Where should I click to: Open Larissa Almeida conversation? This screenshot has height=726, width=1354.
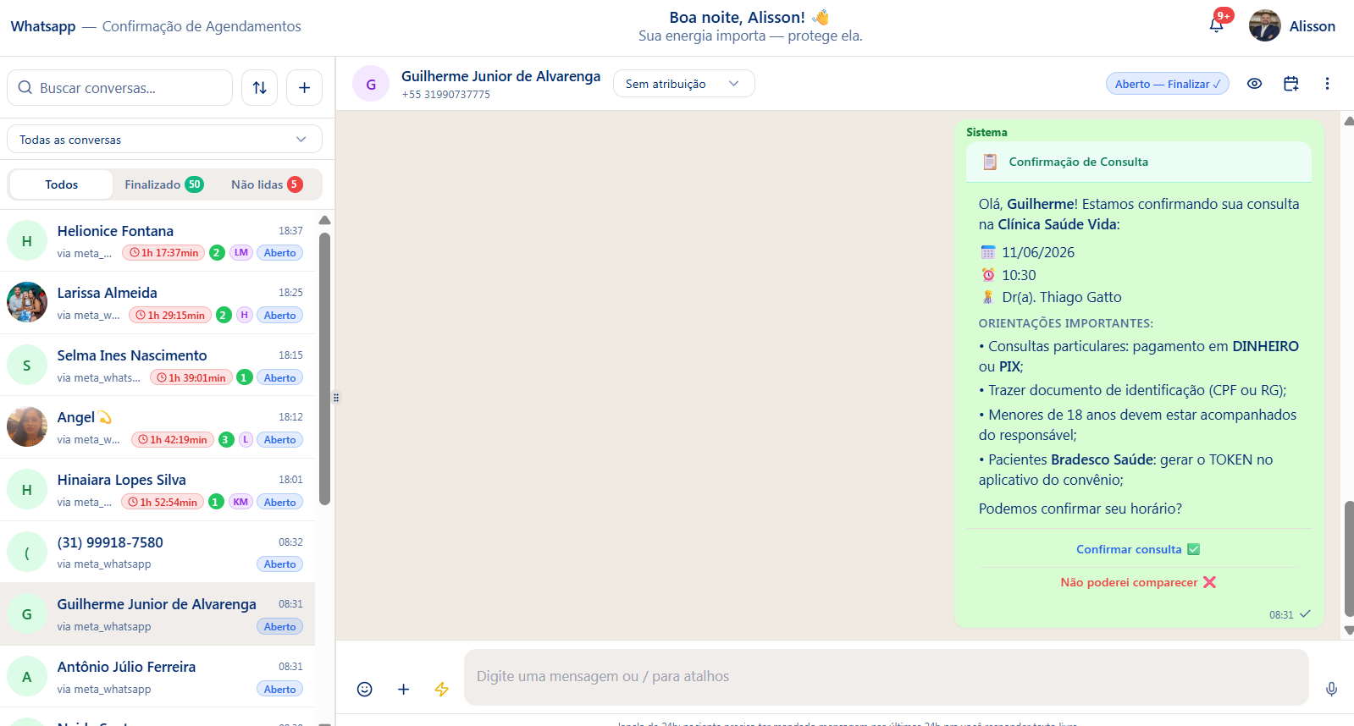(158, 303)
